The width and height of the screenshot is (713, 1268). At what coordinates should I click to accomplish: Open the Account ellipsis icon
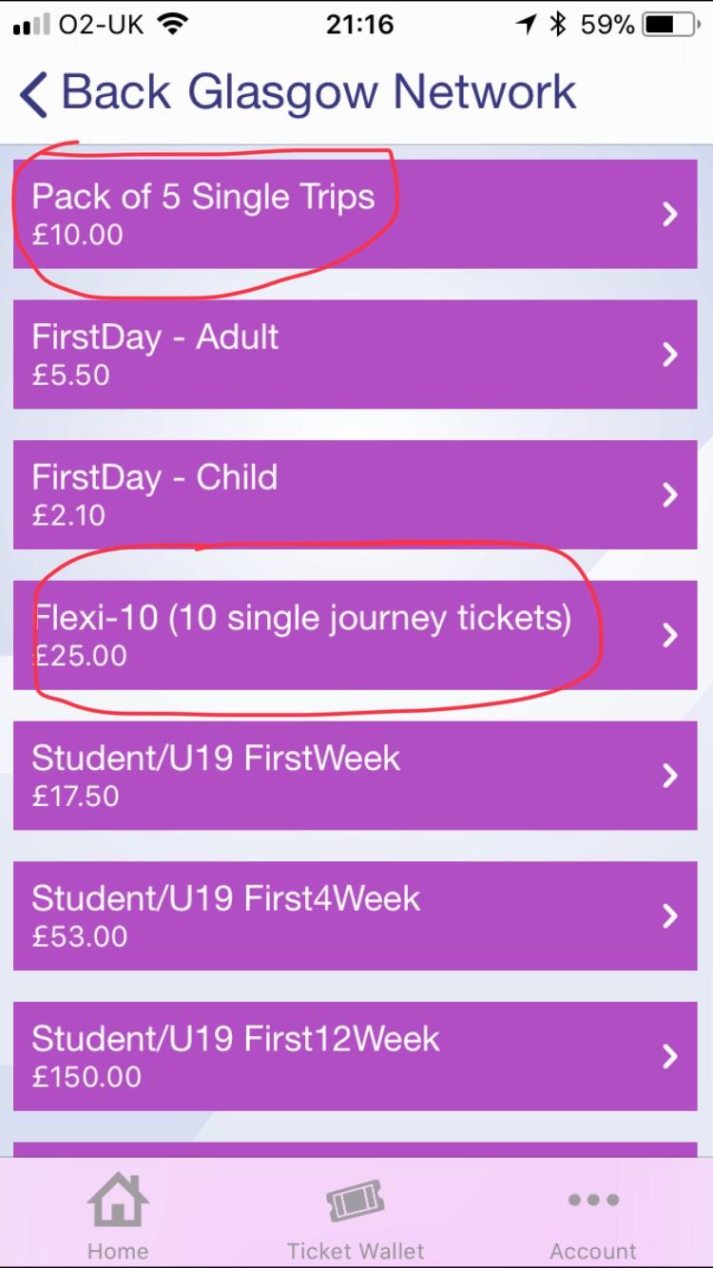591,1200
